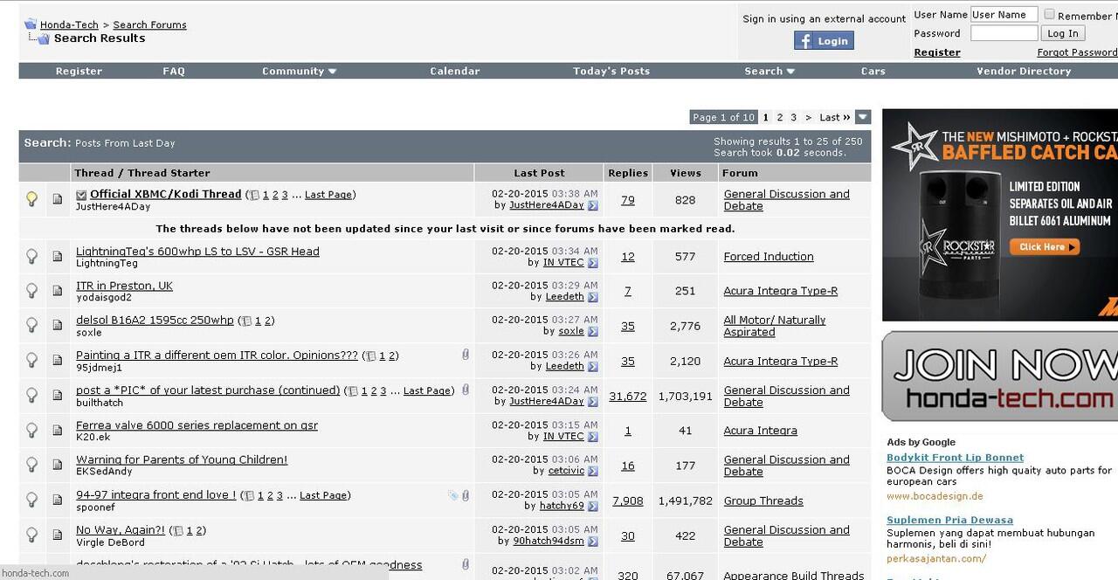
Task: Click paperclip icon in 94-97 integra row
Action: click(x=466, y=495)
